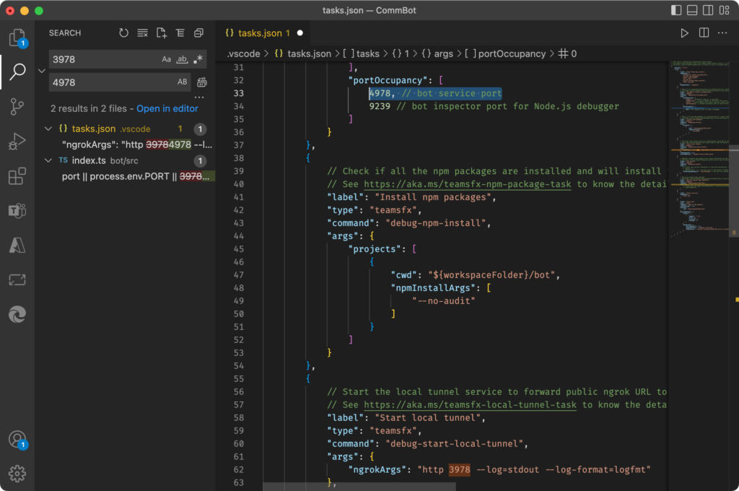Collapse the index.ts search results
The height and width of the screenshot is (491, 739).
pos(49,160)
